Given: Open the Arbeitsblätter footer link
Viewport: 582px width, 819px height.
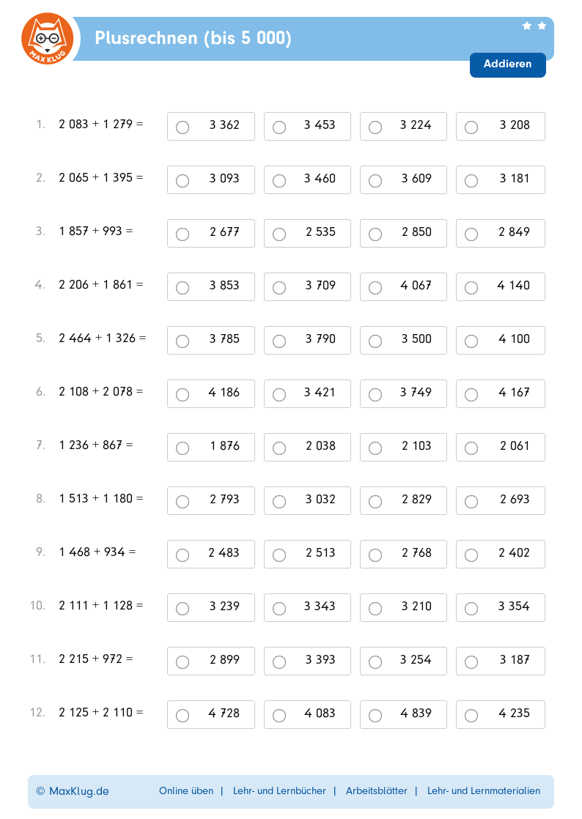Looking at the screenshot, I should [376, 790].
